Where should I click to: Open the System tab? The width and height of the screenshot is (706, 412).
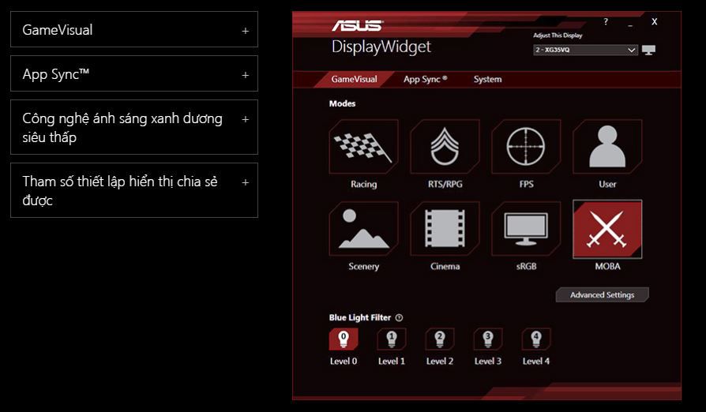click(487, 79)
